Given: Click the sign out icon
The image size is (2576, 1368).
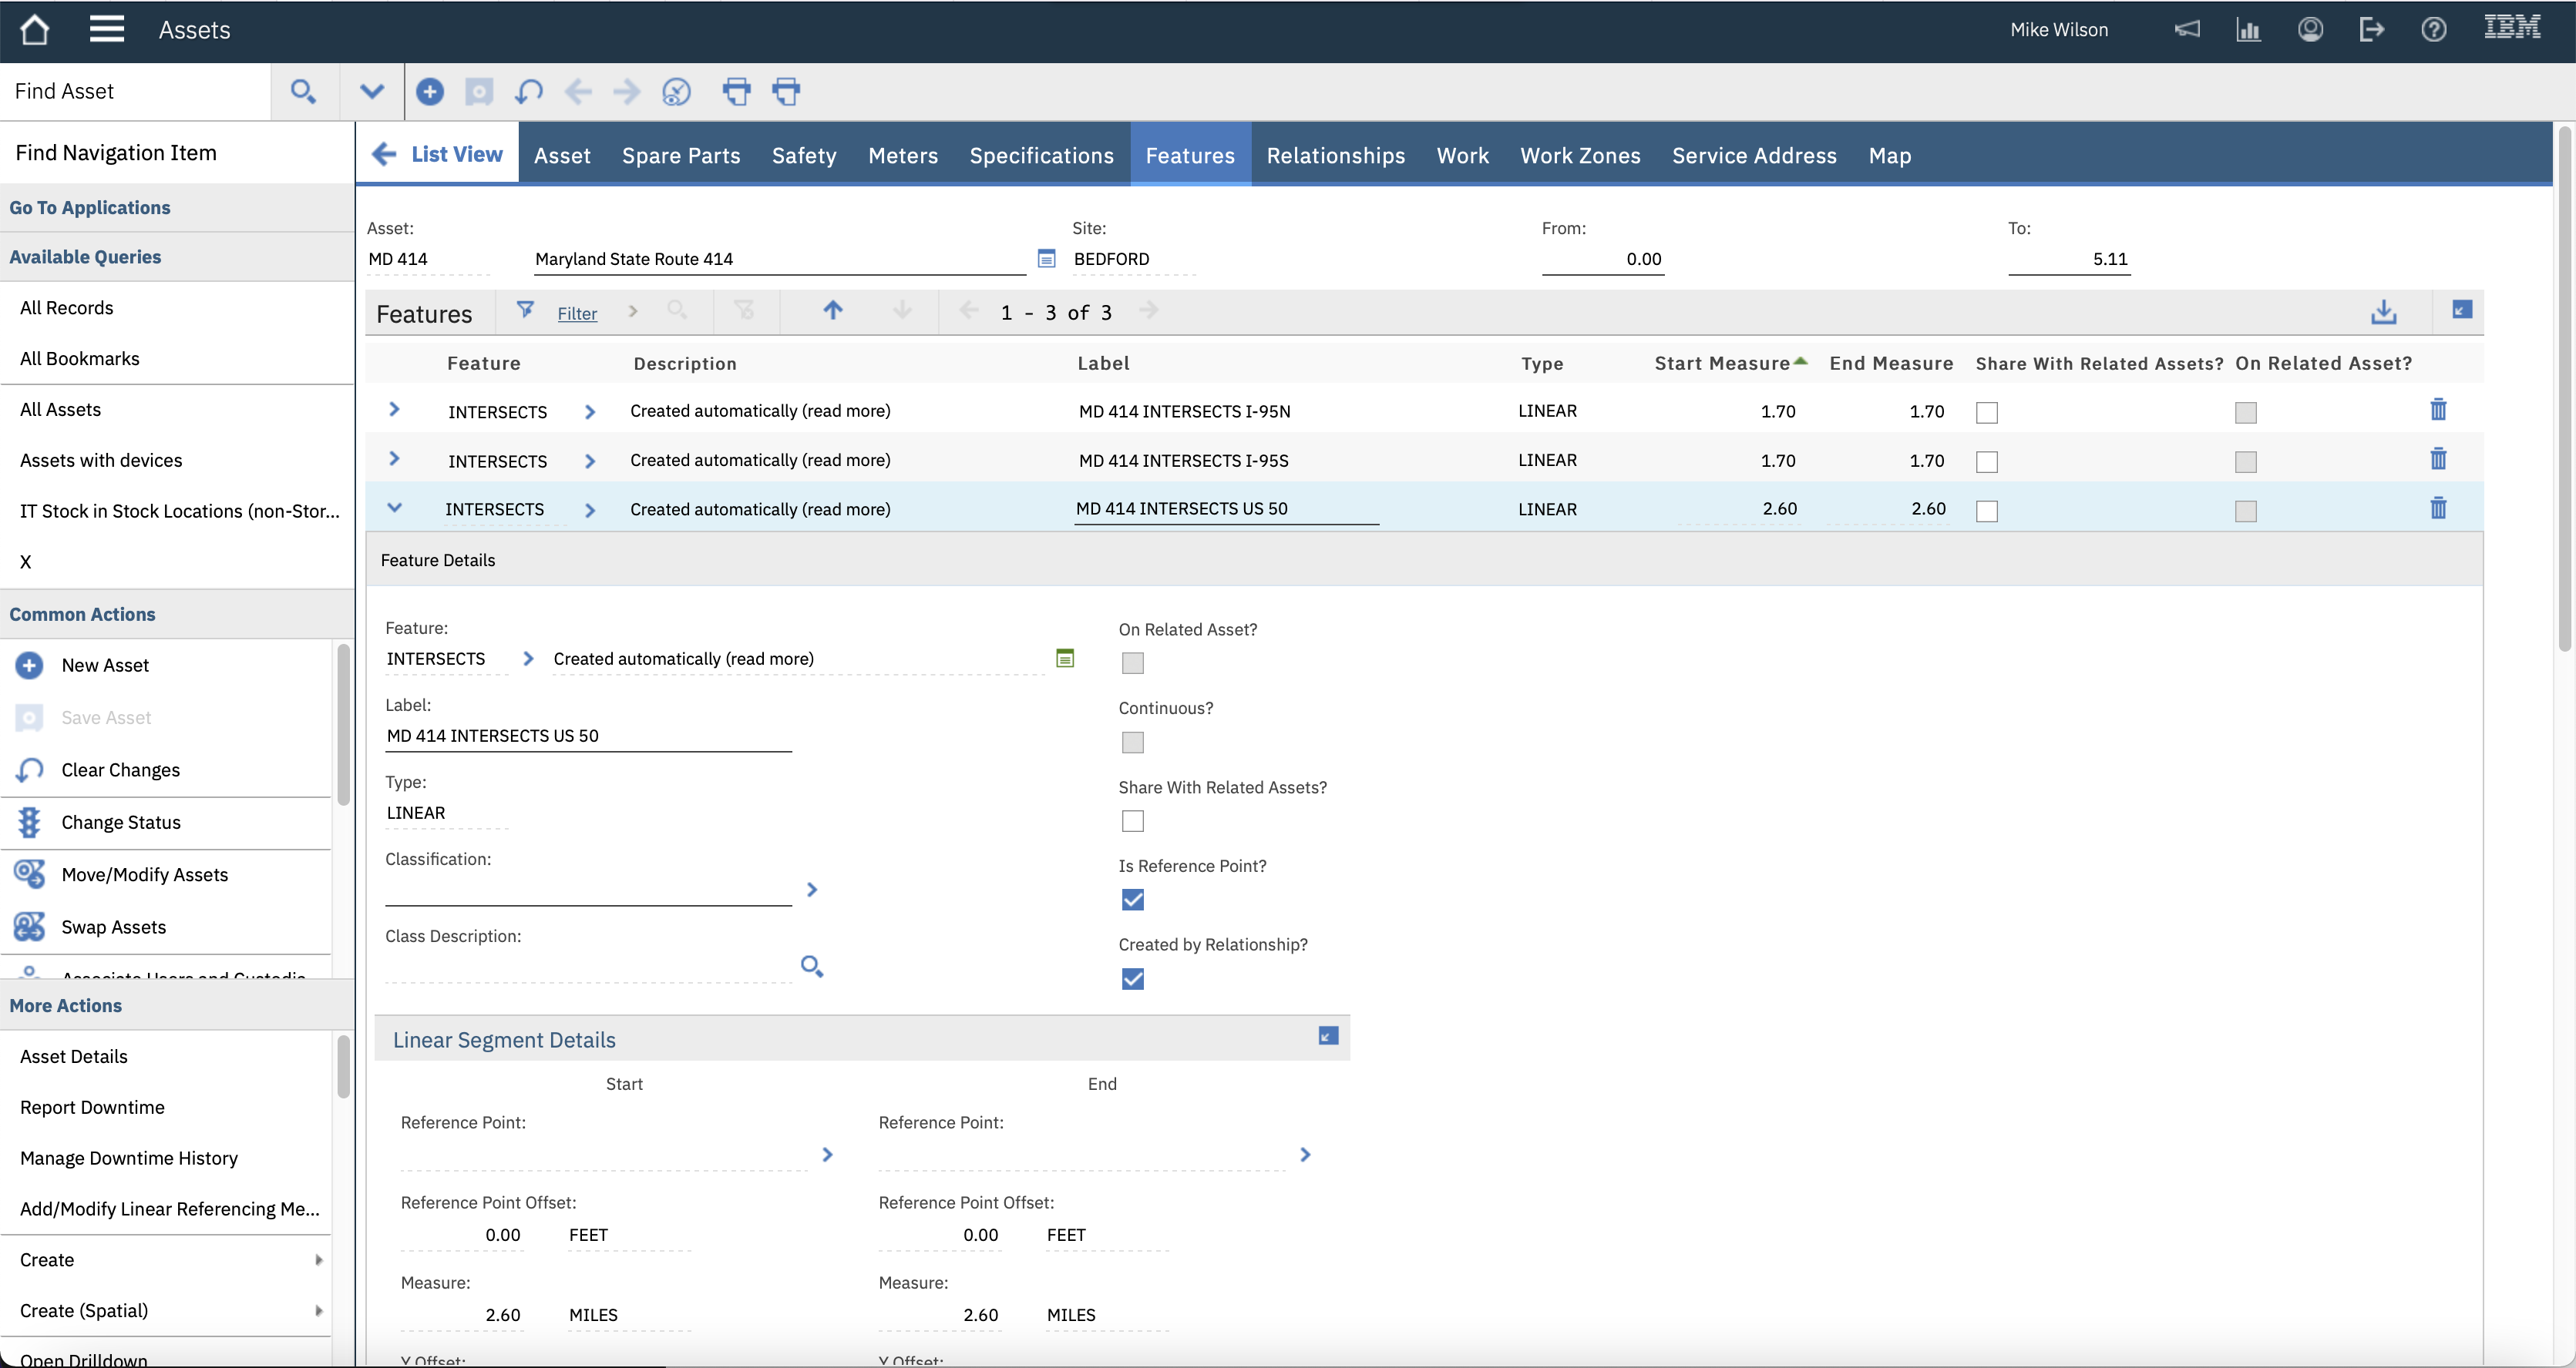Looking at the screenshot, I should click(2371, 29).
